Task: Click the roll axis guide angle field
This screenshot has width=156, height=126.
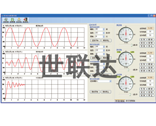Action: 150,32
